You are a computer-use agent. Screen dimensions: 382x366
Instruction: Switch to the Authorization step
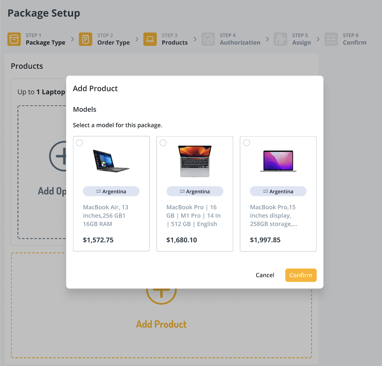240,42
